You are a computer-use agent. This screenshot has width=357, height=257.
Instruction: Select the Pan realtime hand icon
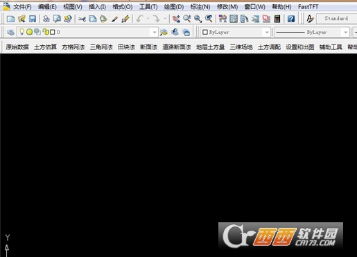coord(176,19)
